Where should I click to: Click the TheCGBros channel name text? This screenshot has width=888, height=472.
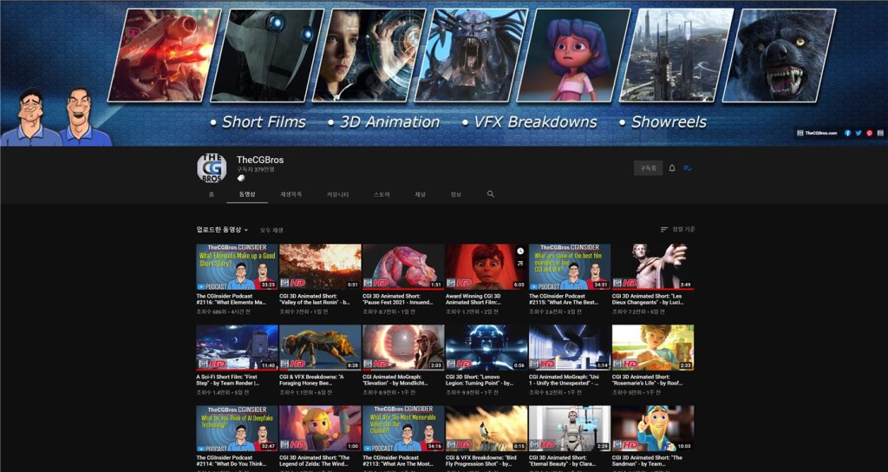[x=260, y=160]
